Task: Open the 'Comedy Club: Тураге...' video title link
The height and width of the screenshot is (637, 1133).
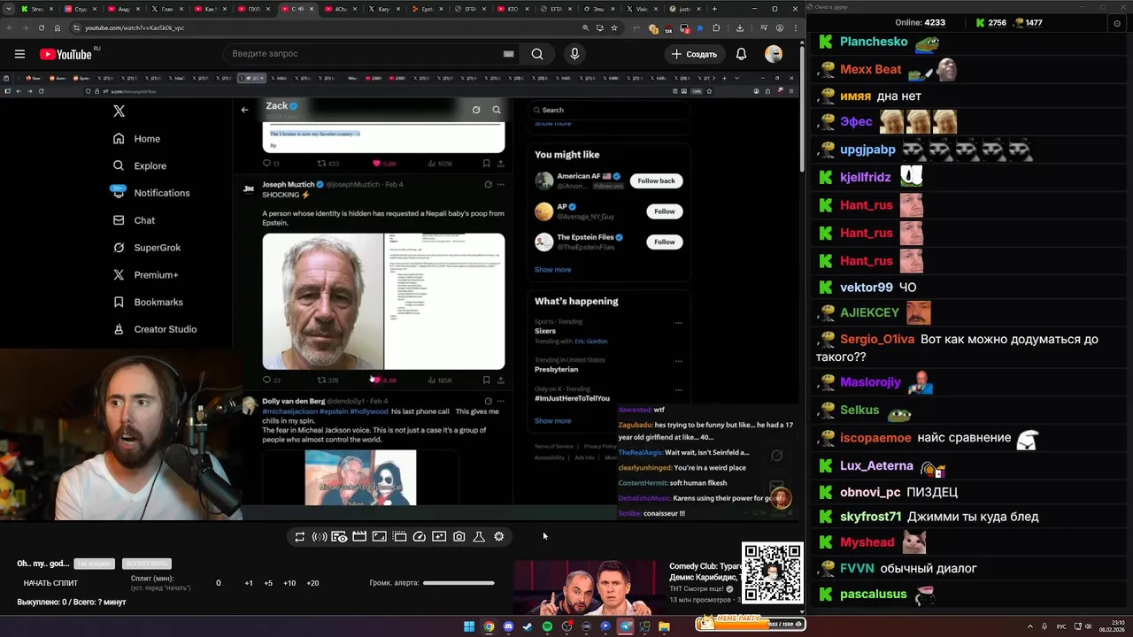Action: tap(705, 572)
